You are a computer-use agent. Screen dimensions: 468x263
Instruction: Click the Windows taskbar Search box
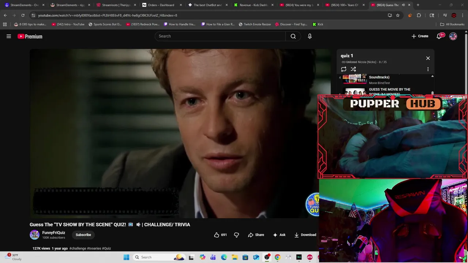pos(159,257)
